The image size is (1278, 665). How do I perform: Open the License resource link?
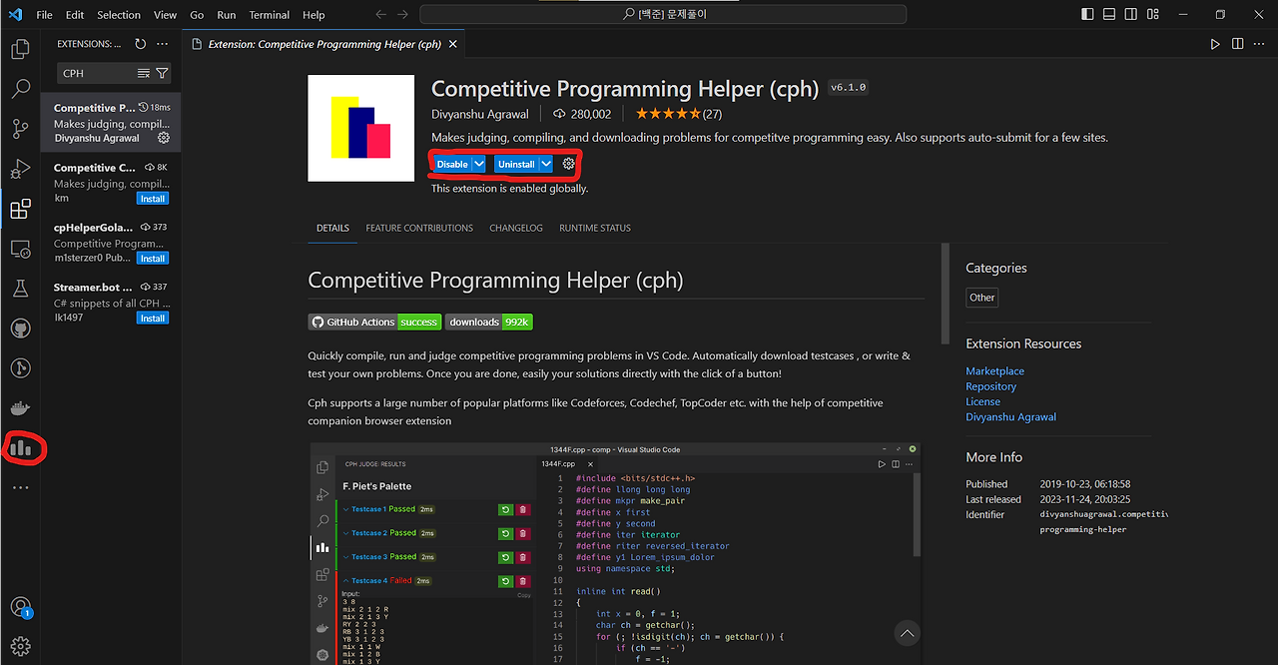point(982,401)
